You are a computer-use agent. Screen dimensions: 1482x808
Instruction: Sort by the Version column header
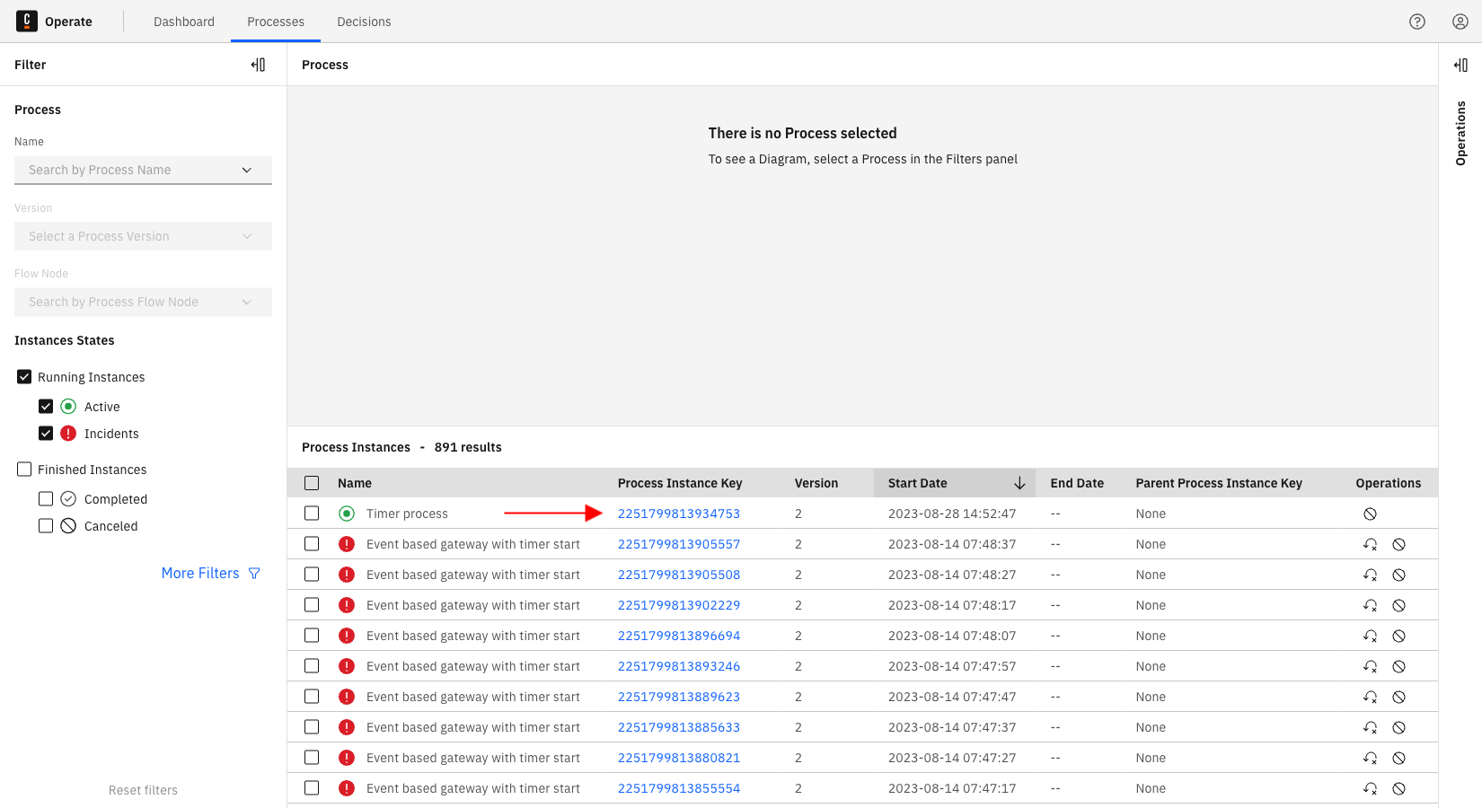816,483
